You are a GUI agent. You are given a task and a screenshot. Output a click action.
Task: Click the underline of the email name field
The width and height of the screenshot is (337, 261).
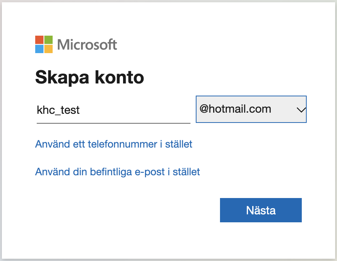tap(114, 123)
